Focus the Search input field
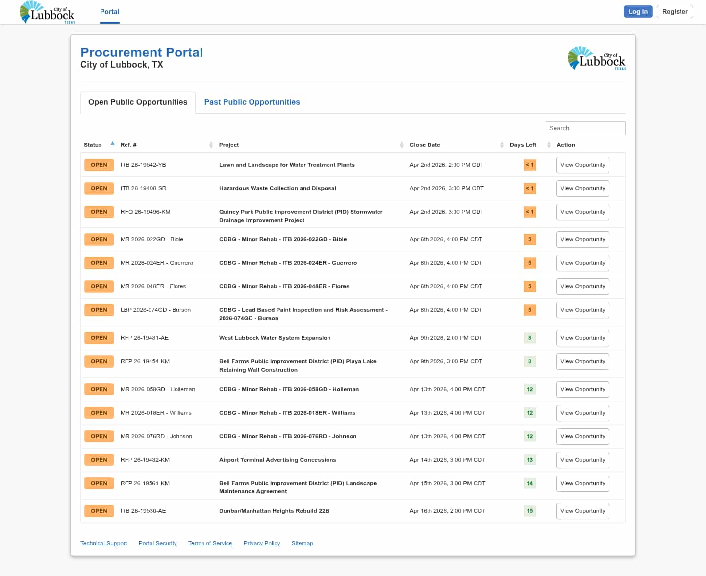Image resolution: width=706 pixels, height=576 pixels. pos(585,128)
